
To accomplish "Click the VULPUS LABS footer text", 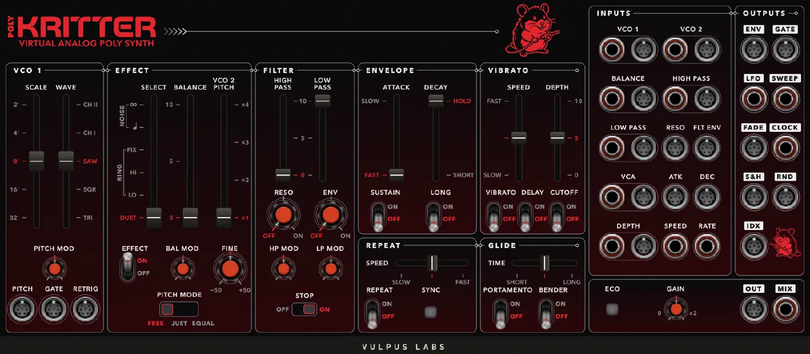I will 404,347.
